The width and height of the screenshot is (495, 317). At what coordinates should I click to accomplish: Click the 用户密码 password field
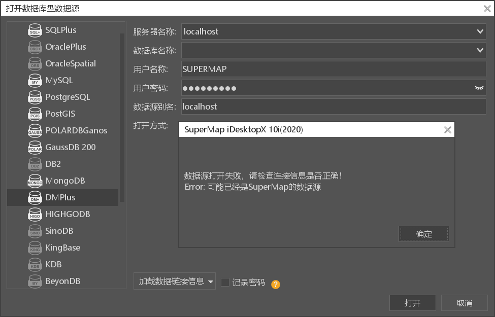click(x=334, y=88)
